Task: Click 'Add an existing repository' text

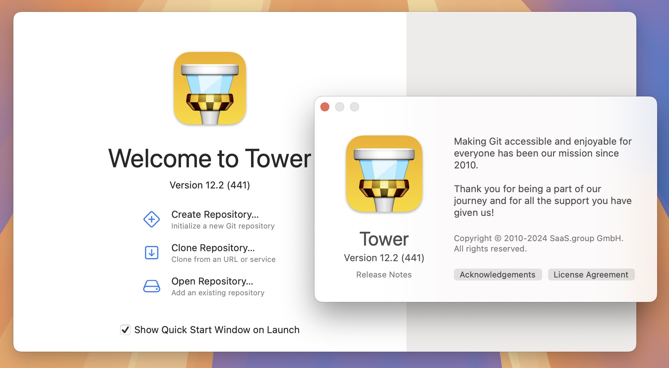Action: tap(218, 293)
